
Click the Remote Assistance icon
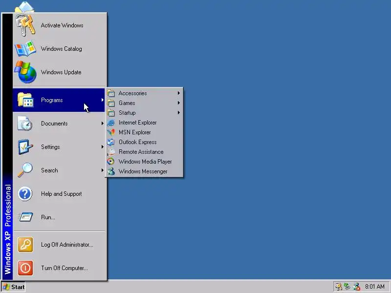[111, 152]
